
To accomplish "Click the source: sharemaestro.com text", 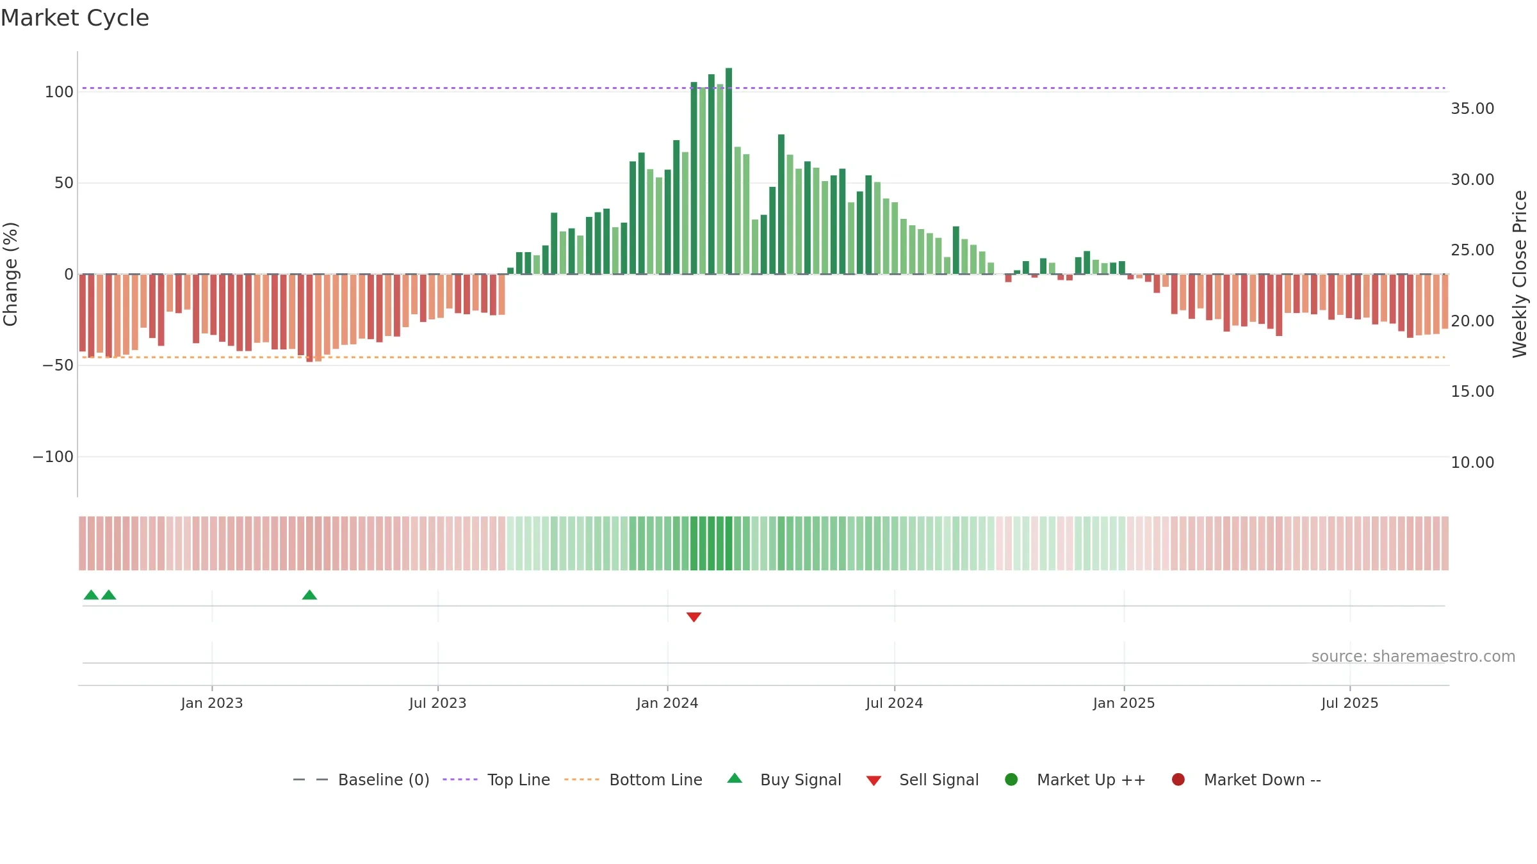I will click(x=1413, y=657).
